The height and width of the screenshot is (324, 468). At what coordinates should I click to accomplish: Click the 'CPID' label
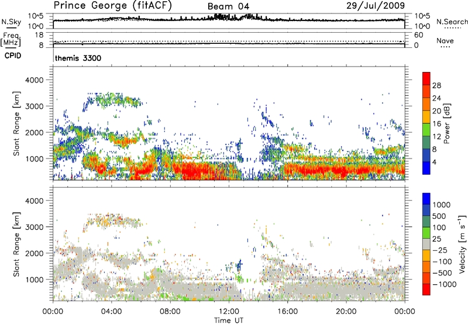[13, 56]
